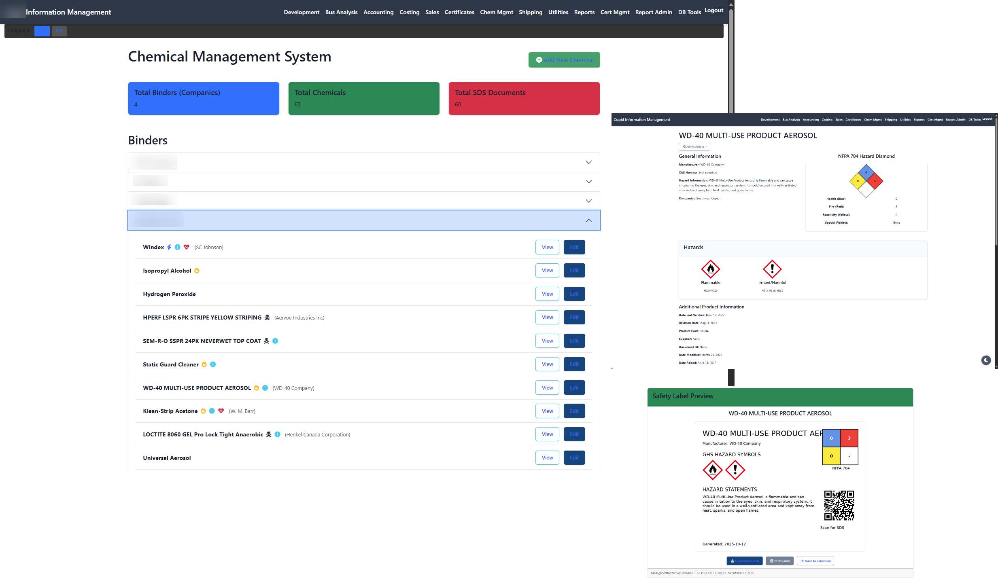Viewport: 998px width, 580px height.
Task: Click the flame hazard icon next to Isopropyl Alcohol
Action: (197, 271)
